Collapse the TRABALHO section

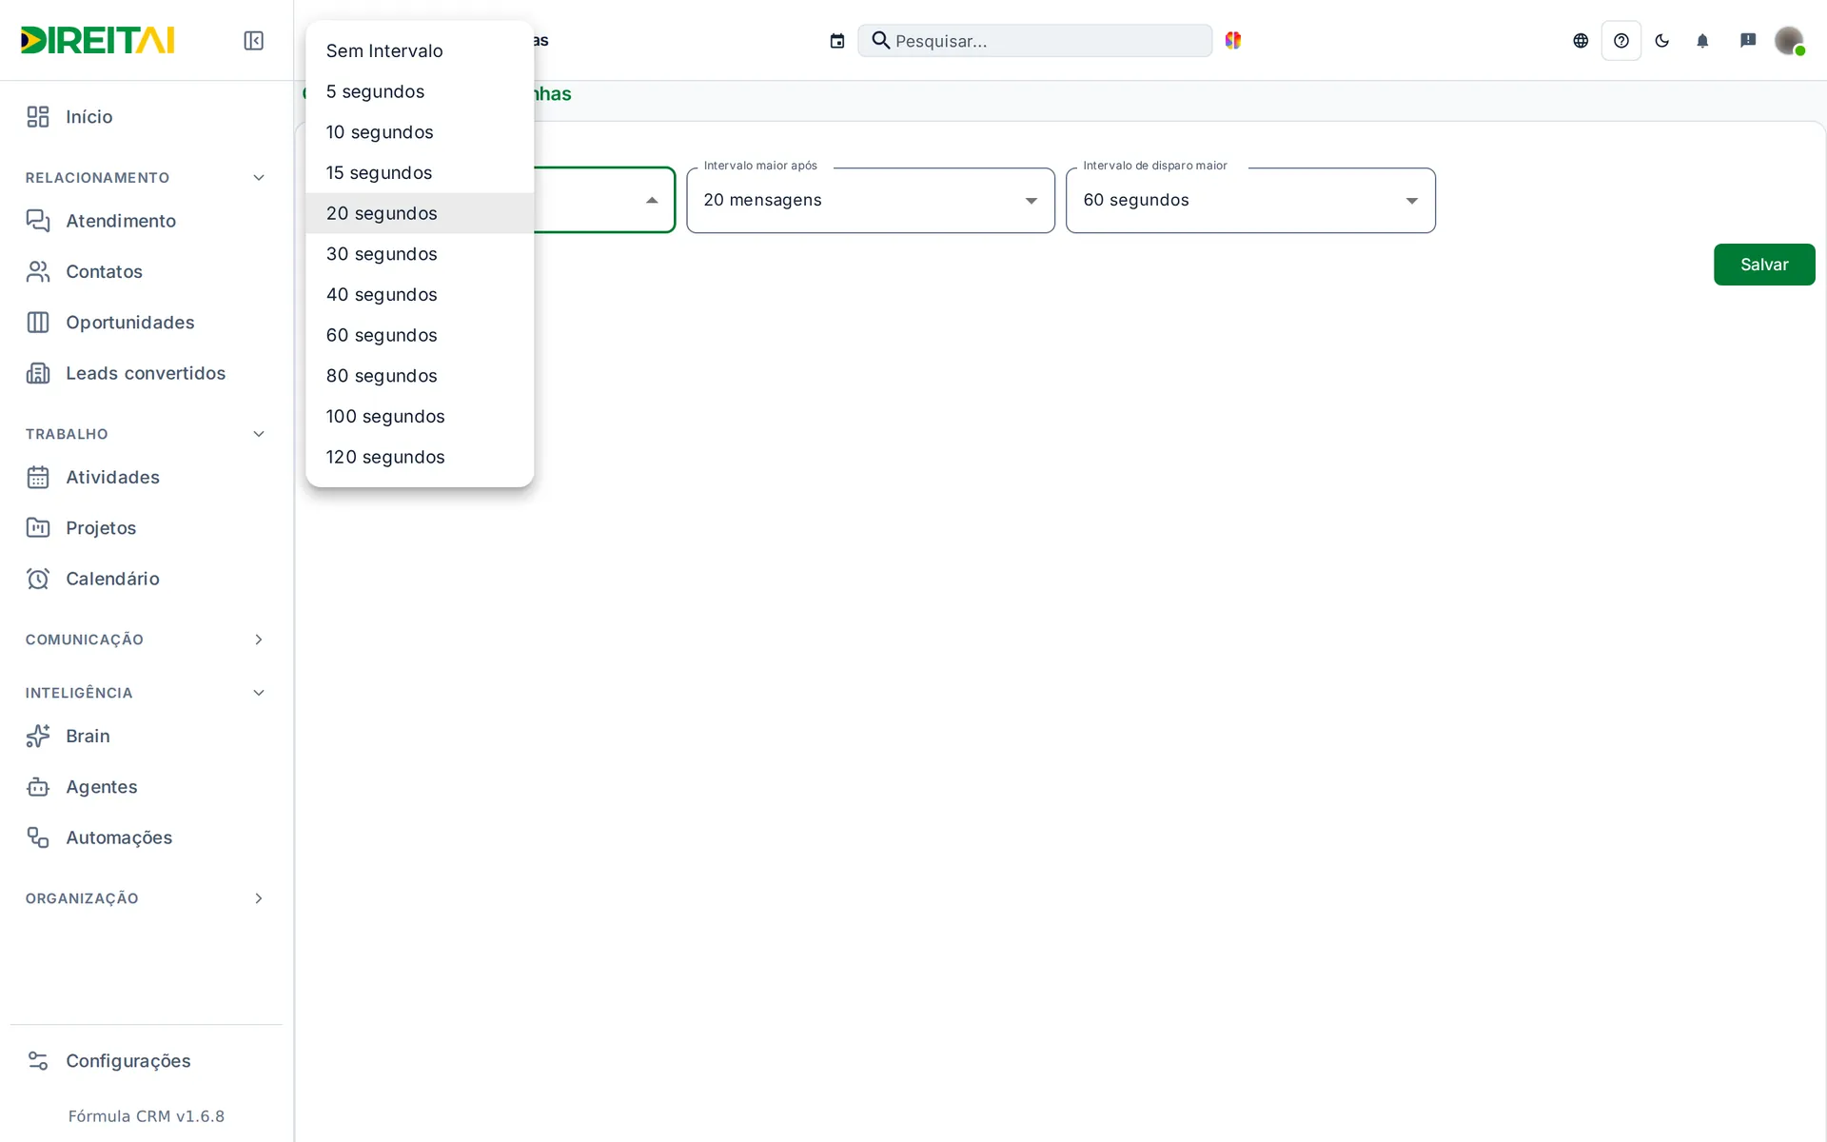147,434
